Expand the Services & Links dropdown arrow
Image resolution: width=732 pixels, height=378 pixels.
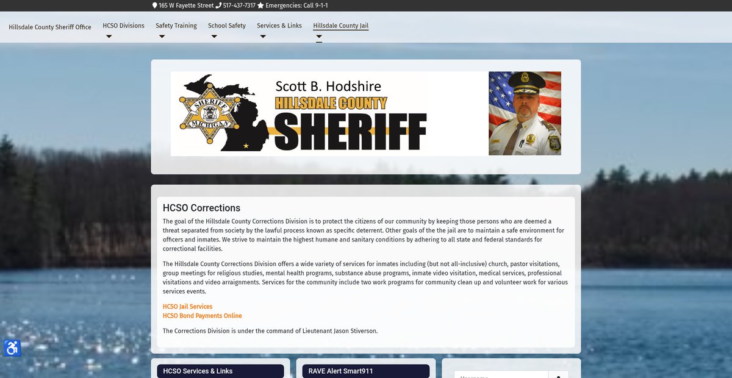pyautogui.click(x=263, y=37)
